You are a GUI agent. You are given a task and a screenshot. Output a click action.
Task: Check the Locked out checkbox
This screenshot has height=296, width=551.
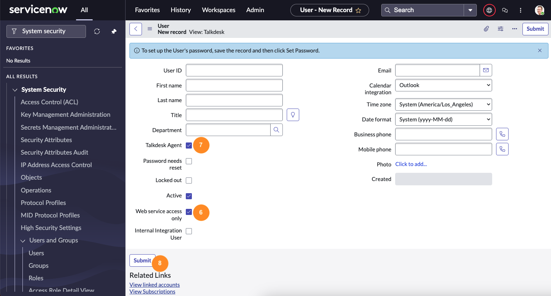click(x=189, y=181)
